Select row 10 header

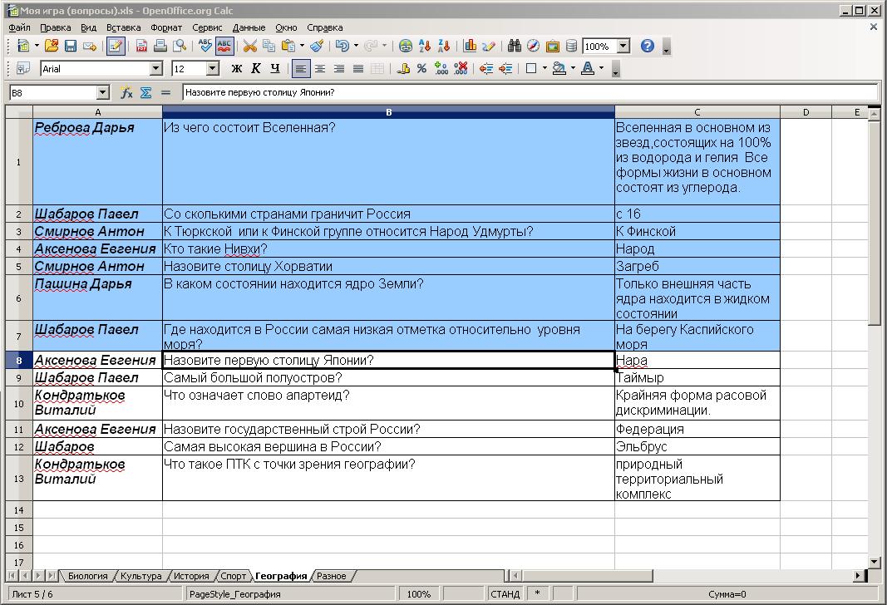18,403
